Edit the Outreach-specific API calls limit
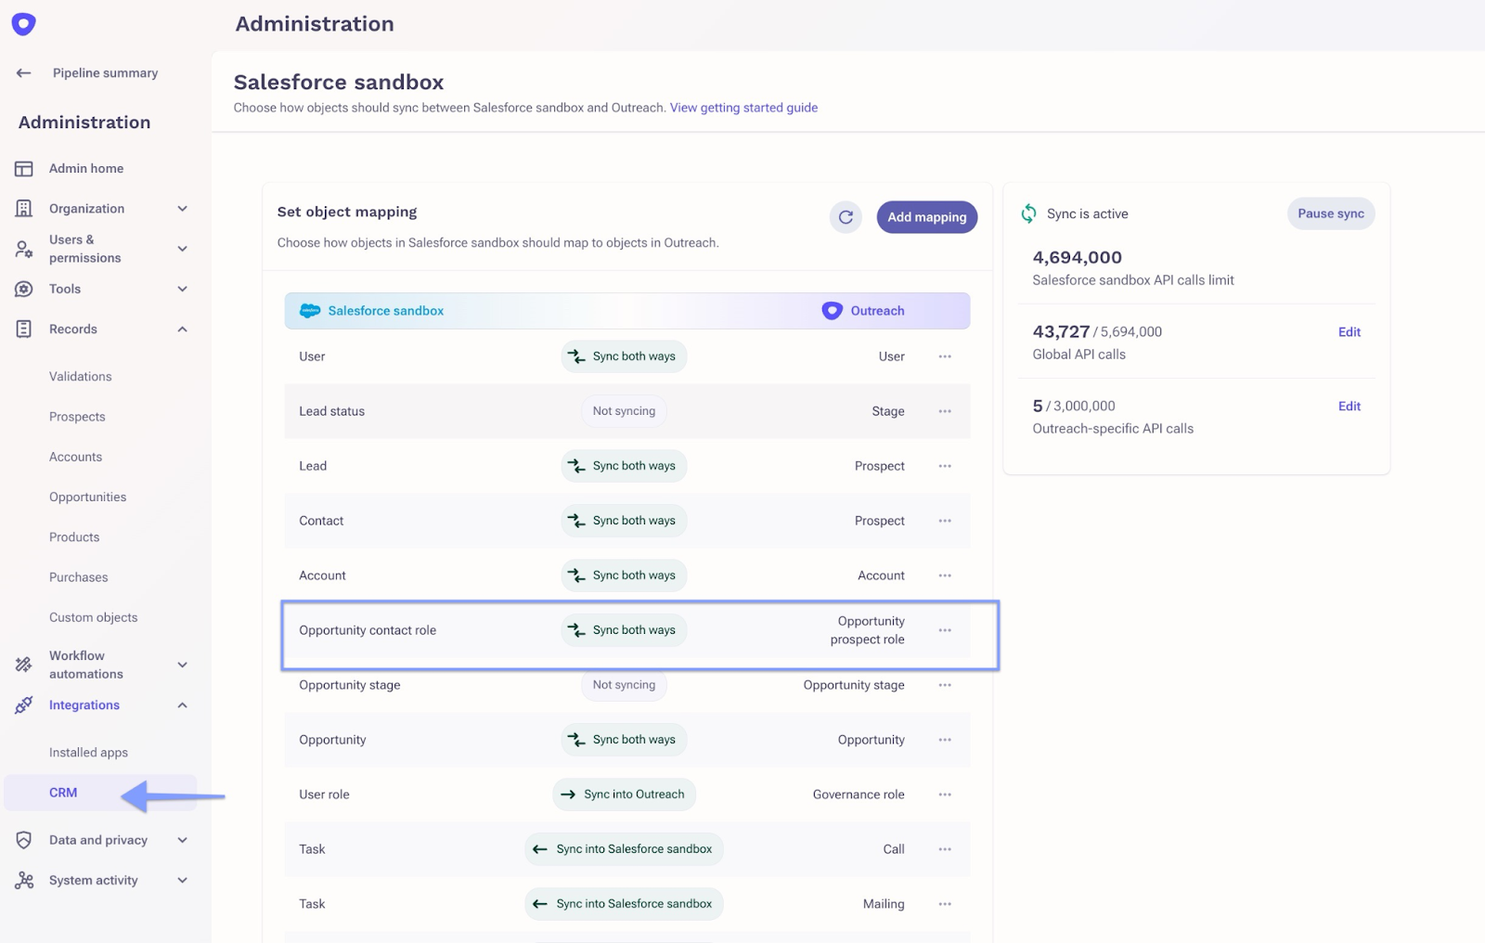This screenshot has width=1485, height=943. coord(1349,407)
